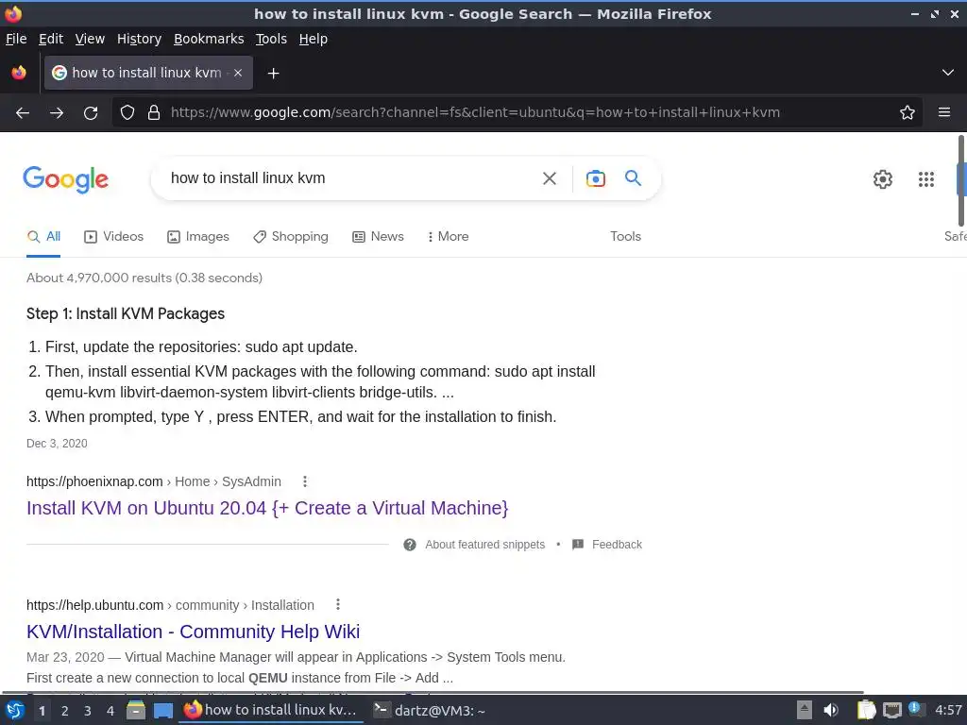Go forward one page

pyautogui.click(x=57, y=113)
